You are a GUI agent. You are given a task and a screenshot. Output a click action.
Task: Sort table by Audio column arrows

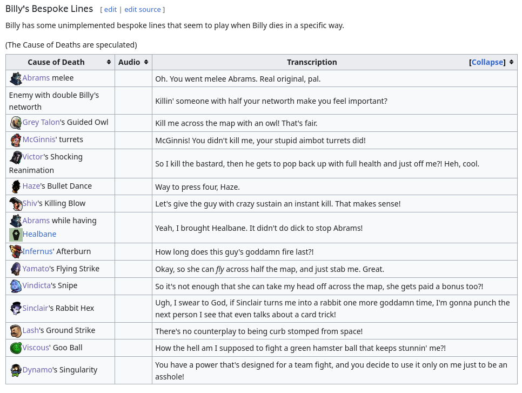coord(146,62)
